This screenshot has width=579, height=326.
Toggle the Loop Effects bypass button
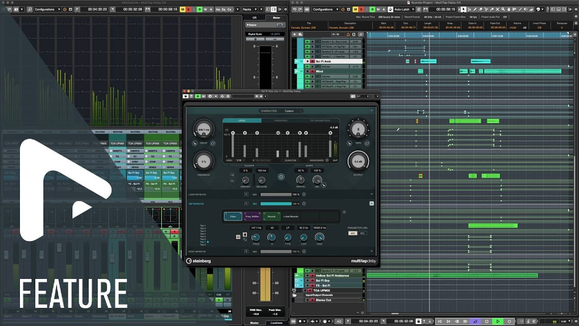(x=246, y=194)
